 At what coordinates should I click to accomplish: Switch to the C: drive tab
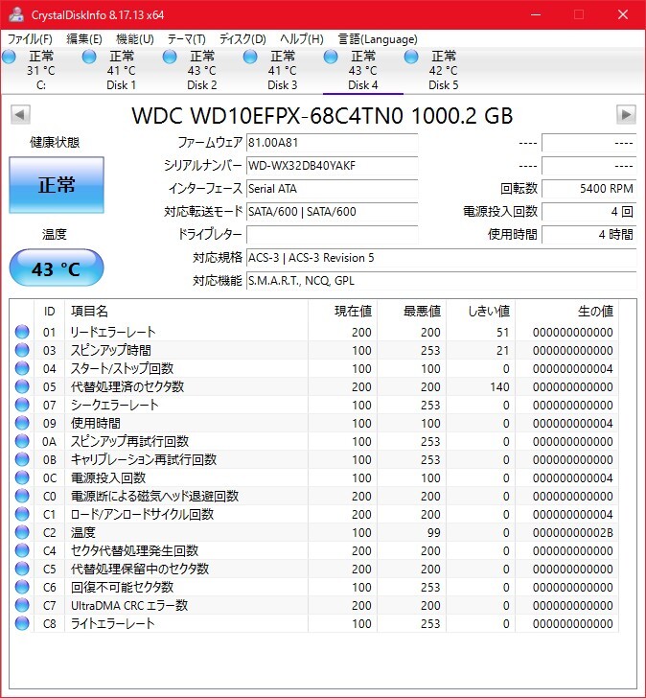tap(41, 70)
